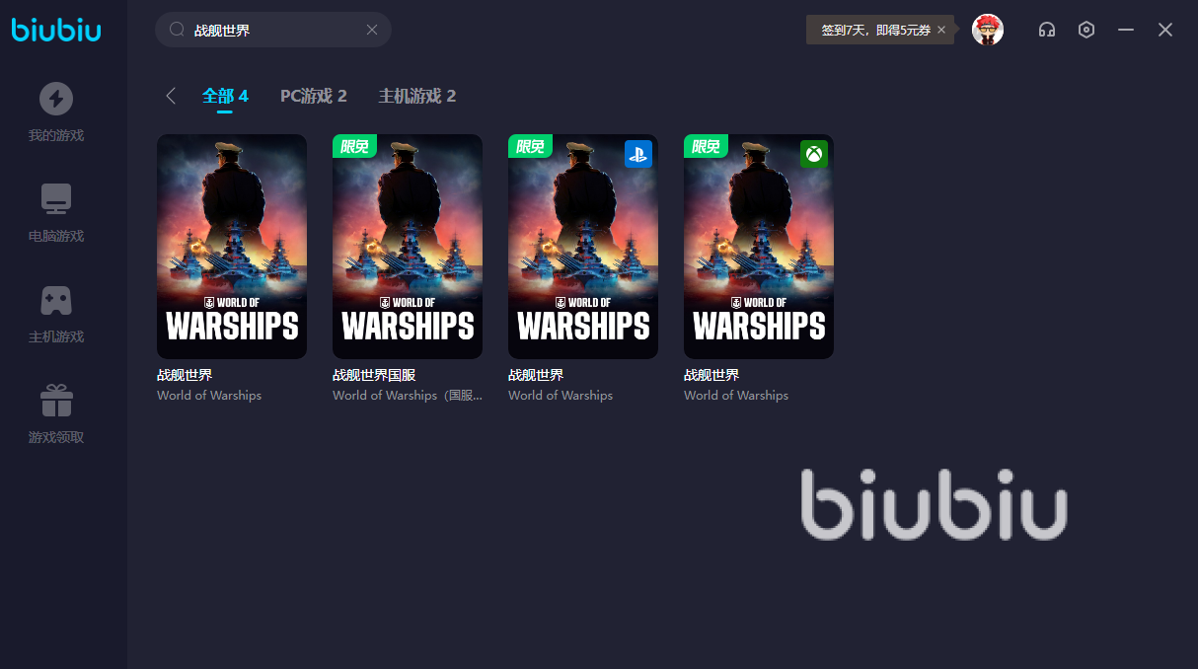Switch to the 主机游戏 2 tab
The image size is (1198, 669).
[x=417, y=96]
